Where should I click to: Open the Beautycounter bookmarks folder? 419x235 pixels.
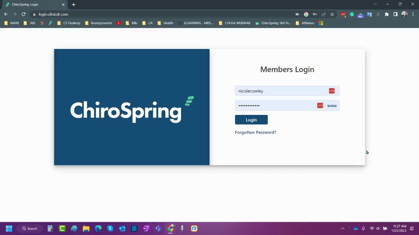tap(99, 23)
